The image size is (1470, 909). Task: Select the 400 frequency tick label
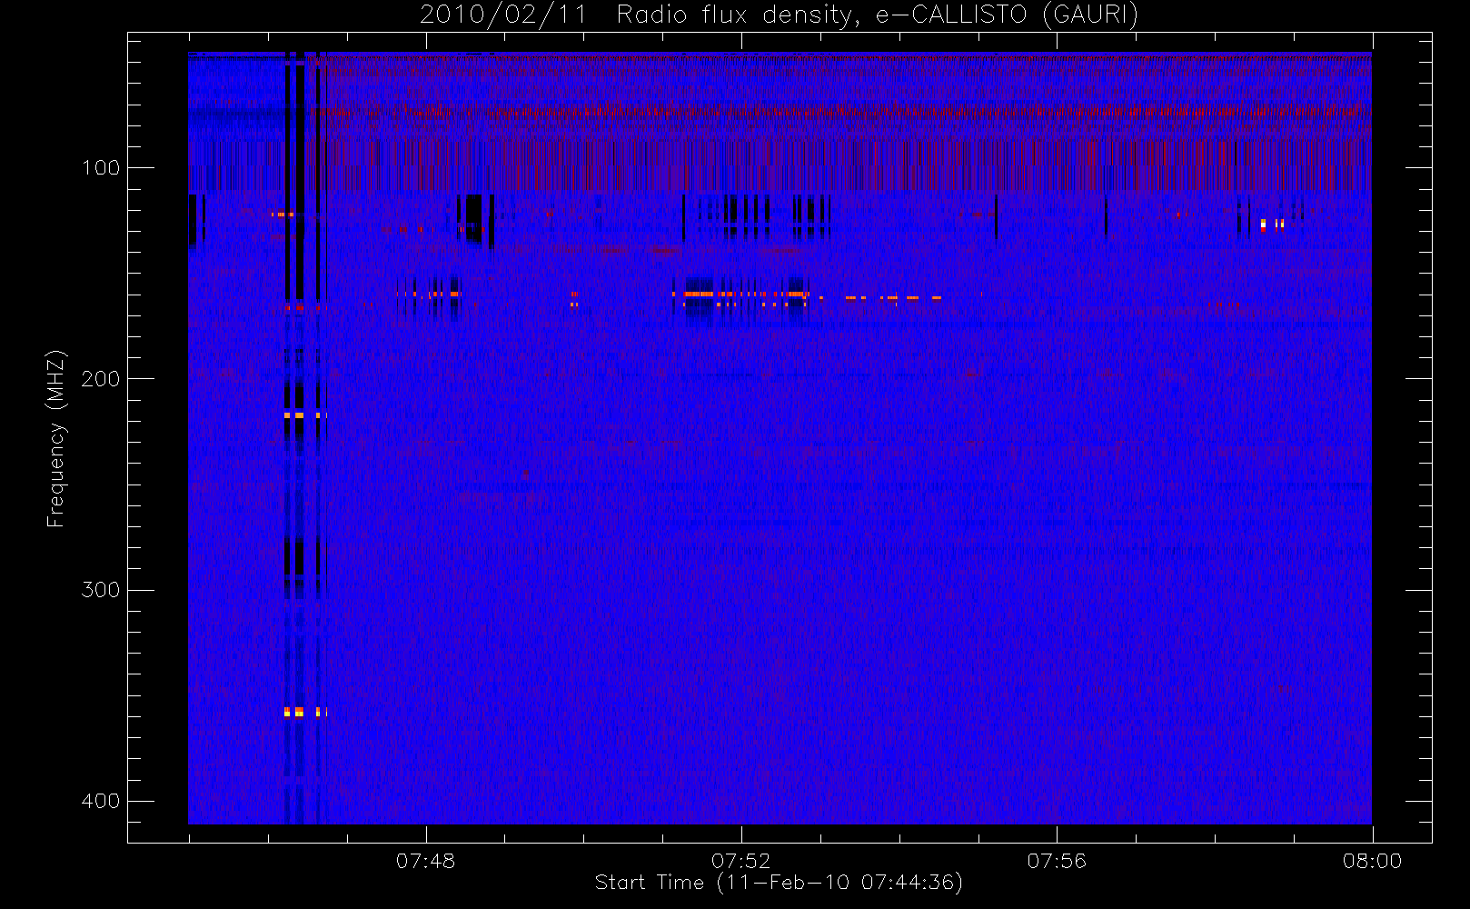point(100,801)
